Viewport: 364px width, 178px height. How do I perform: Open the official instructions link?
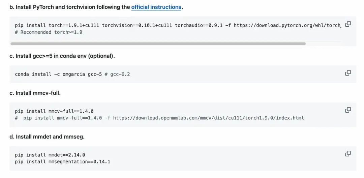pos(156,7)
